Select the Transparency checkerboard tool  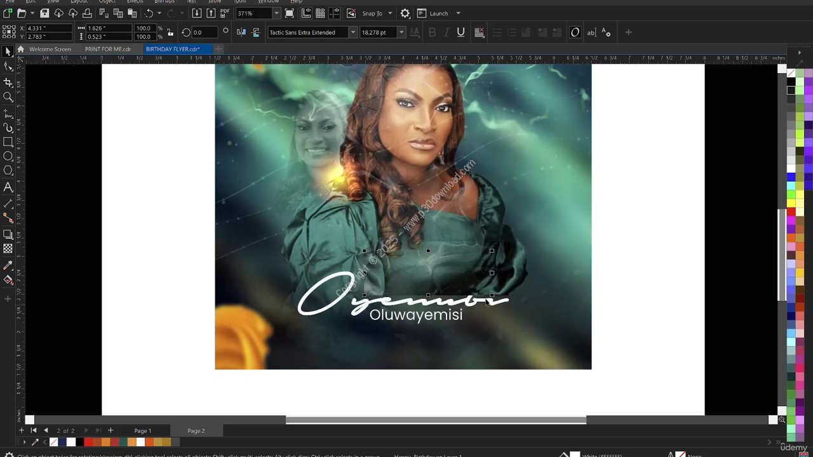click(8, 249)
